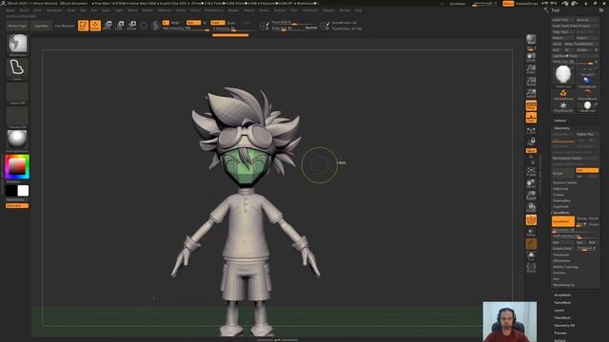This screenshot has width=609, height=342.
Task: Expand the Modify Topology subsection
Action: pos(565,267)
